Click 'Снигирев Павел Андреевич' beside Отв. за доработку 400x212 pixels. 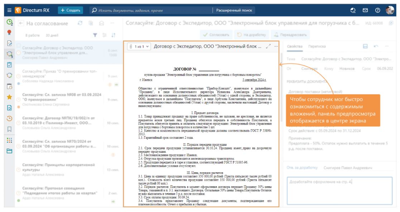348,168
